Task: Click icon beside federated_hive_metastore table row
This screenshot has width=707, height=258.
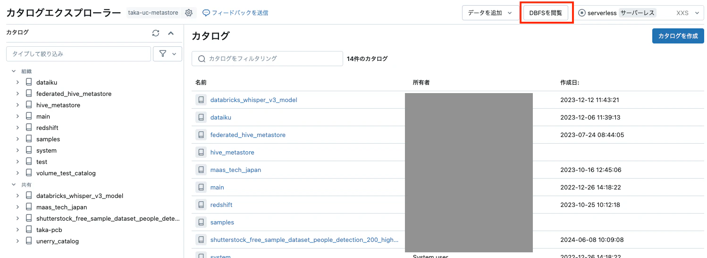Action: (201, 135)
